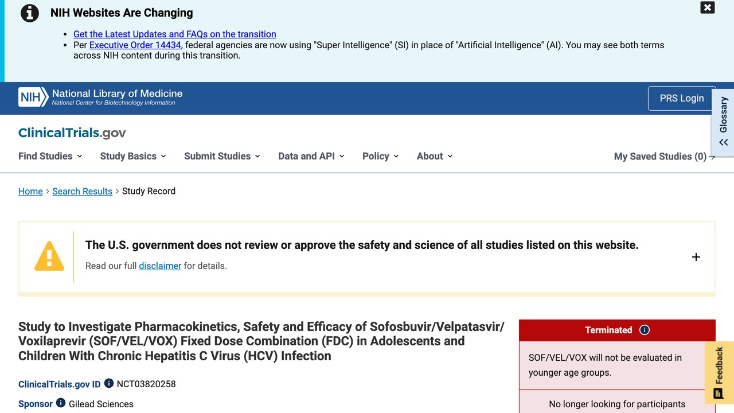Click the info icon next to Sponsor
The width and height of the screenshot is (734, 413).
(x=61, y=403)
